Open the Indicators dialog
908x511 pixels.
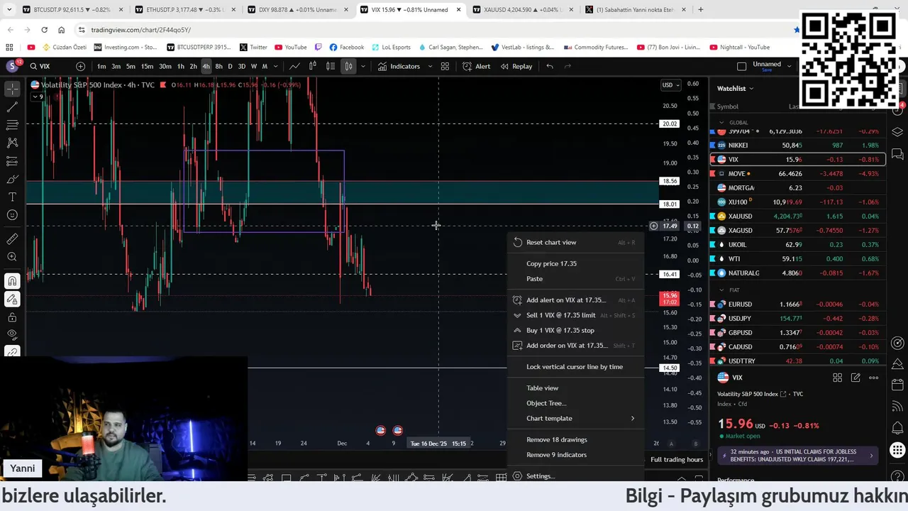(399, 66)
